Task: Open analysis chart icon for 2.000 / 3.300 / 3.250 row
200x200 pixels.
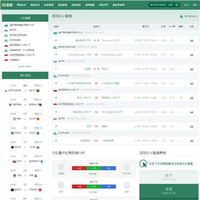Action: coord(192,112)
